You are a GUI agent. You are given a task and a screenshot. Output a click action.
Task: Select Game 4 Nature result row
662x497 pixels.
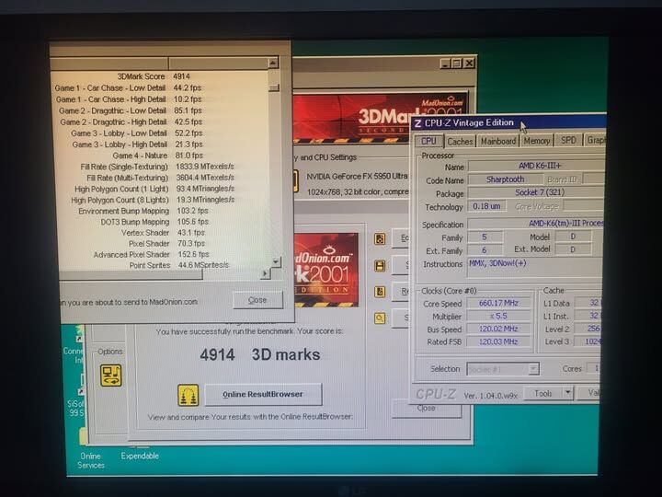(159, 156)
